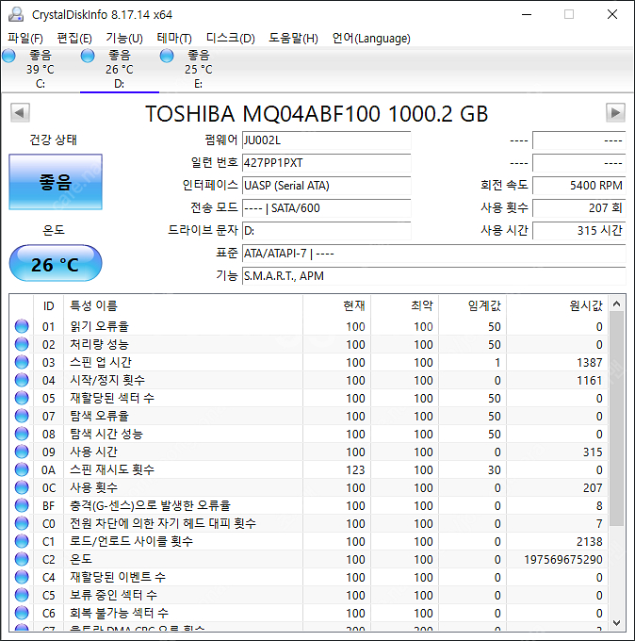Click status orb for 08 탐색 시간 성능
The image size is (635, 641).
(x=22, y=434)
